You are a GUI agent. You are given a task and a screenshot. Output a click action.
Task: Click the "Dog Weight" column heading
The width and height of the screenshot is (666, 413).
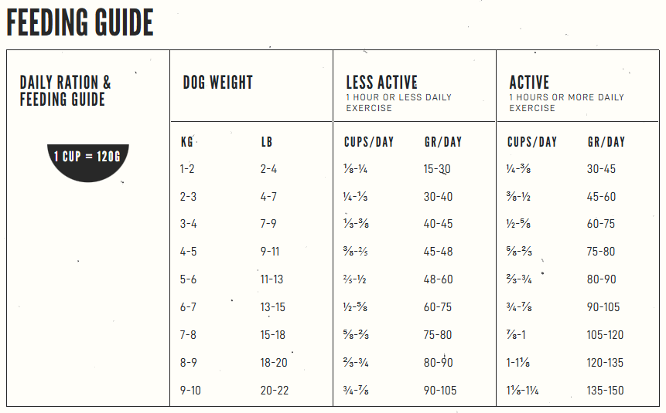tap(218, 83)
